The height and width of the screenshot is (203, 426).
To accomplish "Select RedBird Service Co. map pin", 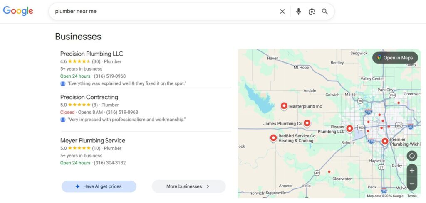I will point(274,138).
